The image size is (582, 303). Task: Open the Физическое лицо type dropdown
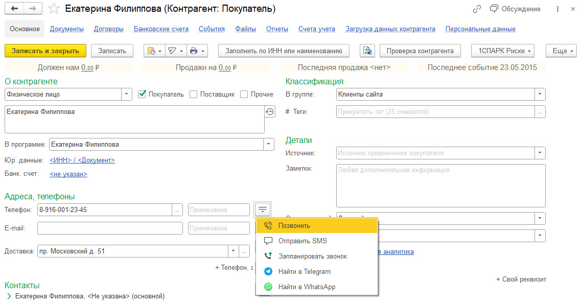(x=127, y=95)
